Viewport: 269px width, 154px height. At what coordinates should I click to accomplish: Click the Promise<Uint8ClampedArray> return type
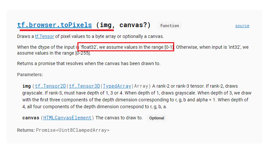[72, 130]
